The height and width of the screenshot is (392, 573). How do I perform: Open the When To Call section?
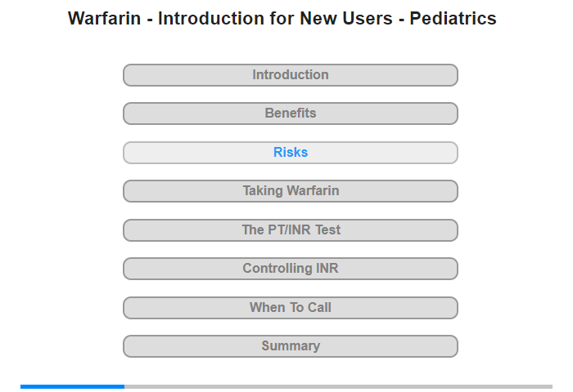pyautogui.click(x=290, y=308)
